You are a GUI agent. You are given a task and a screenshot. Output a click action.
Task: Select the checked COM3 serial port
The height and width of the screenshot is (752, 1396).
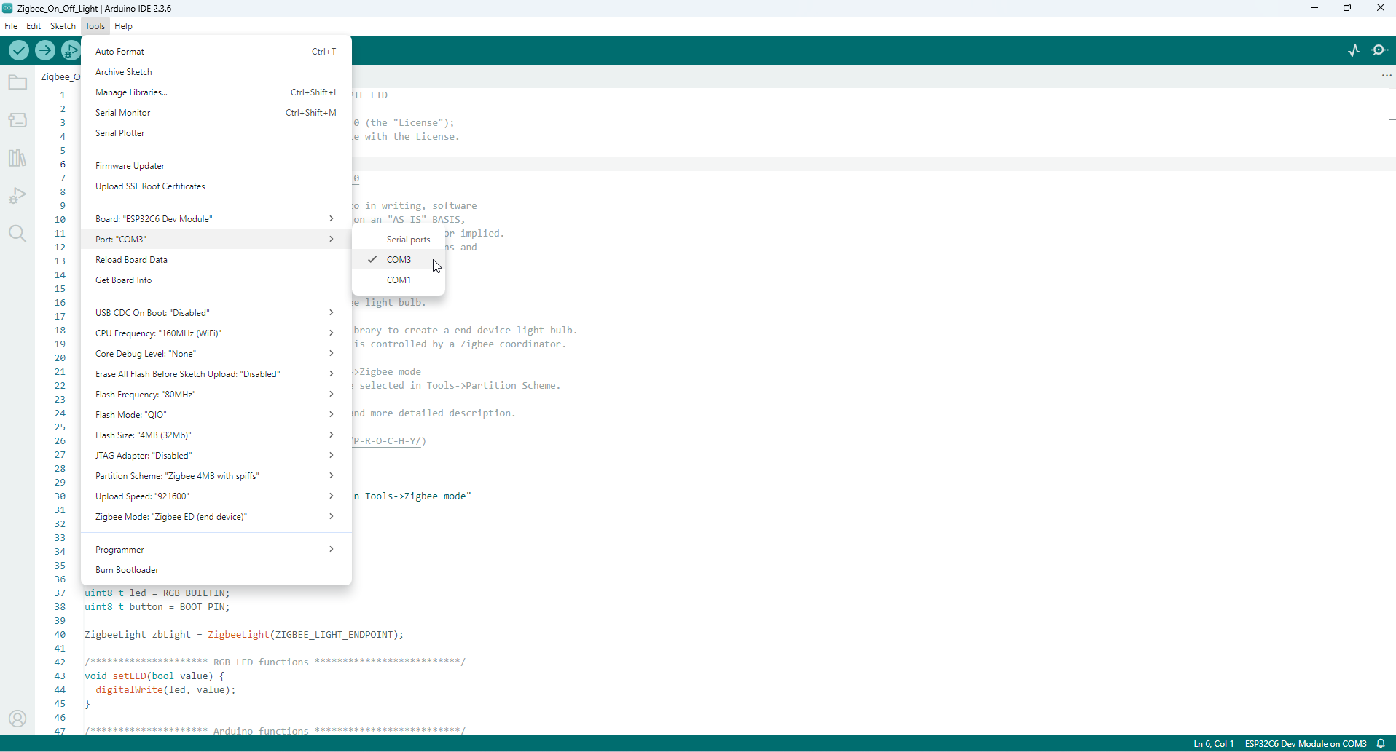pos(399,260)
